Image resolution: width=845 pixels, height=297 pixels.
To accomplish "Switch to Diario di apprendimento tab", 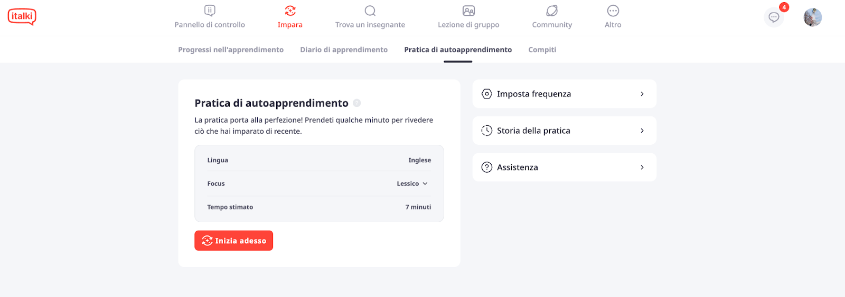I will 344,49.
